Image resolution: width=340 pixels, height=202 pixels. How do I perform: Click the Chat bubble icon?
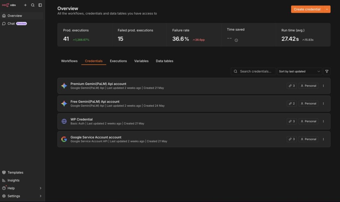[4, 24]
